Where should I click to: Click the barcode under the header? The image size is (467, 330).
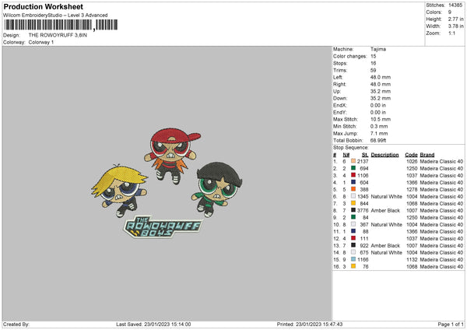pyautogui.click(x=61, y=25)
